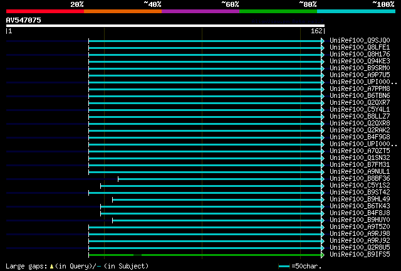Select the UniRef100_A7PPM8 label
The height and width of the screenshot is (271, 401).
point(360,89)
